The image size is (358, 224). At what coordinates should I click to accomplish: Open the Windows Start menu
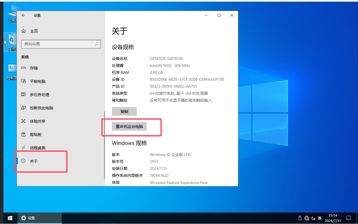[10, 218]
